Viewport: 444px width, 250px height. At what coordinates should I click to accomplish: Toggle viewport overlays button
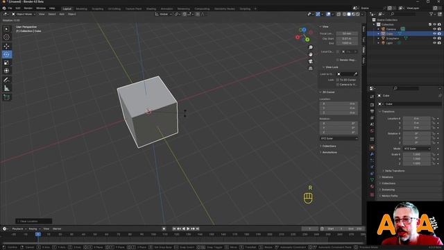pyautogui.click(x=328, y=14)
